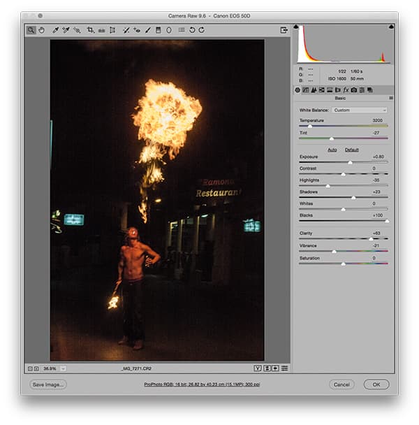Viewport: 419px width, 425px height.
Task: Open the White Balance dropdown set to Custom
Action: pos(359,110)
